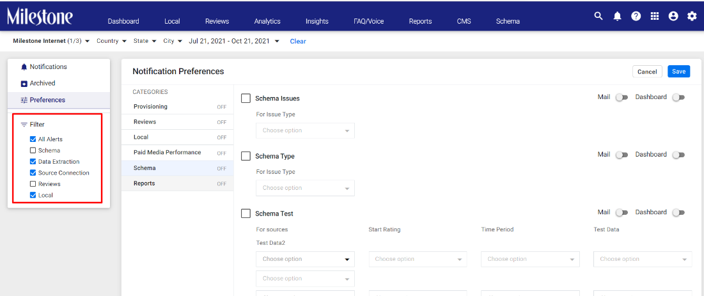The image size is (704, 296).
Task: Select the Paid Media Performance category
Action: click(x=177, y=153)
